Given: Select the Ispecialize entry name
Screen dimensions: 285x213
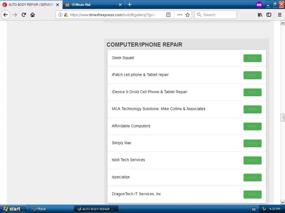Looking at the screenshot, I should point(121,177).
